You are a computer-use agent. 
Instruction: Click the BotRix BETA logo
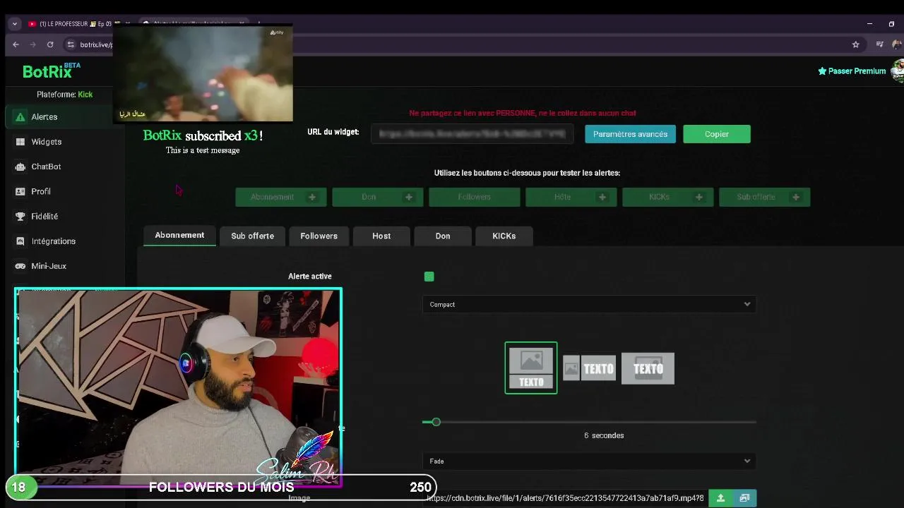tap(51, 71)
